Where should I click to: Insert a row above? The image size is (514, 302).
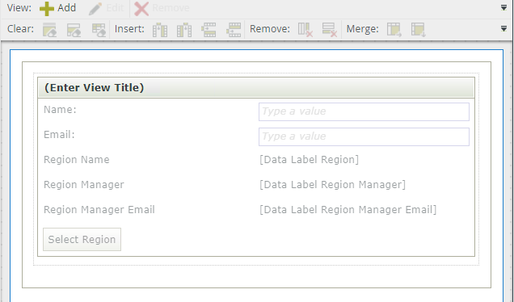tap(209, 30)
